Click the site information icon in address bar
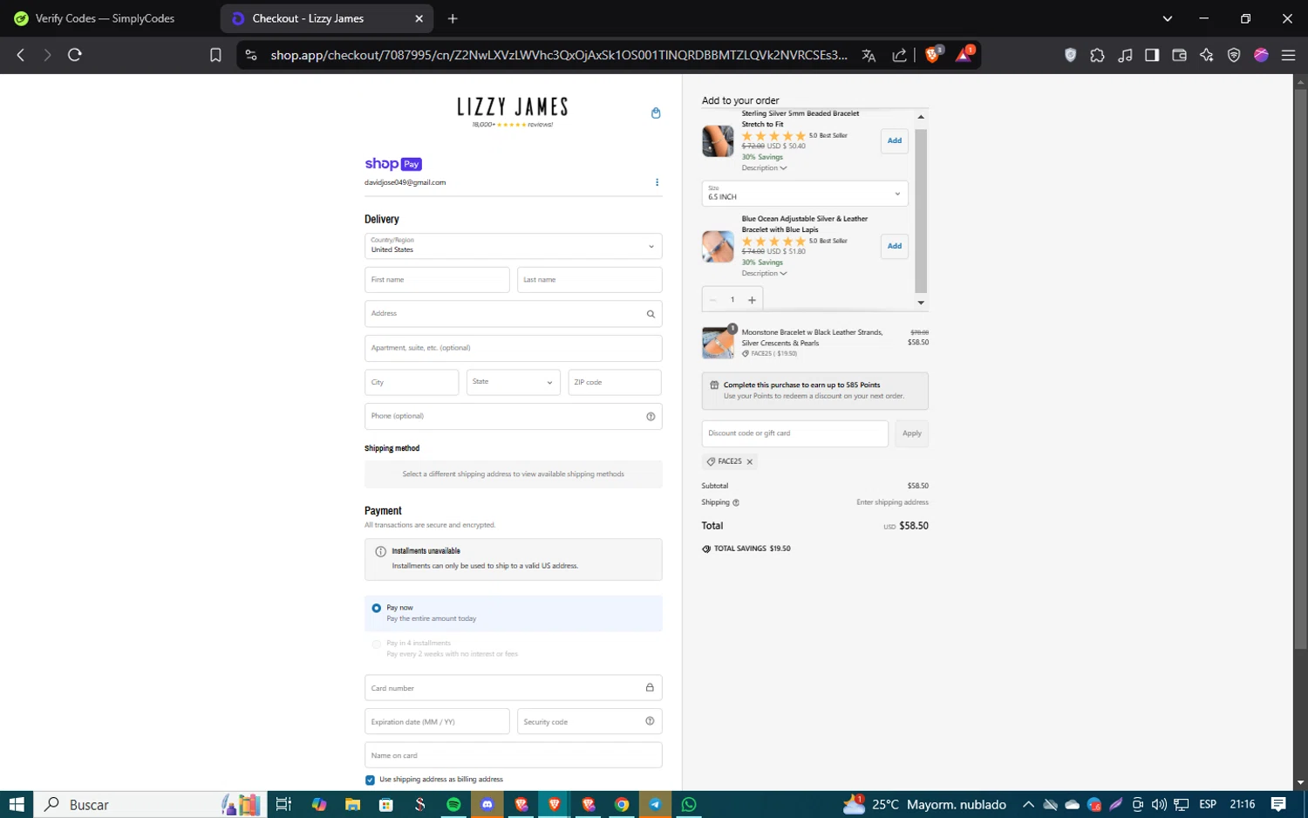The image size is (1308, 818). point(251,55)
